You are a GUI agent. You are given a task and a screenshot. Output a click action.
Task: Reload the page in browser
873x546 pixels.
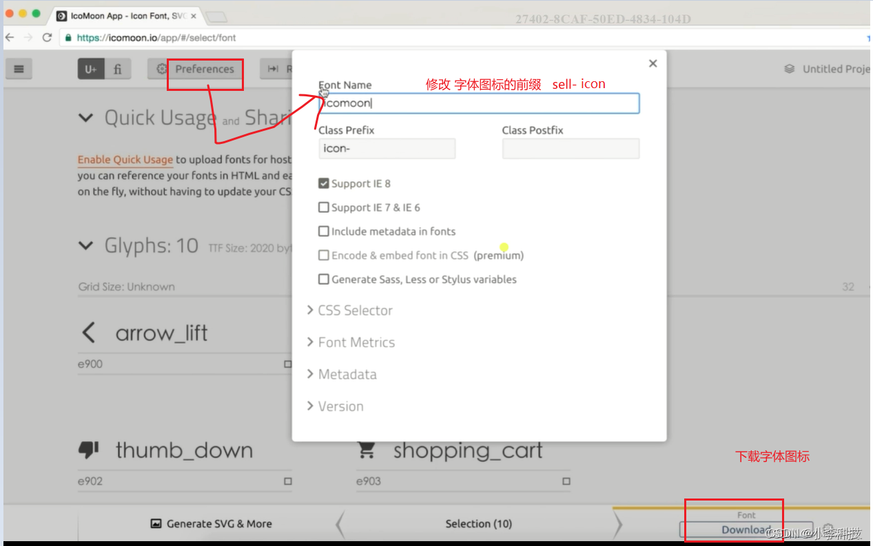coord(47,38)
